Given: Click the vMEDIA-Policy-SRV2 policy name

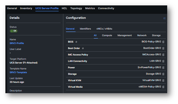Looking at the screenshot, I should pos(150,87).
